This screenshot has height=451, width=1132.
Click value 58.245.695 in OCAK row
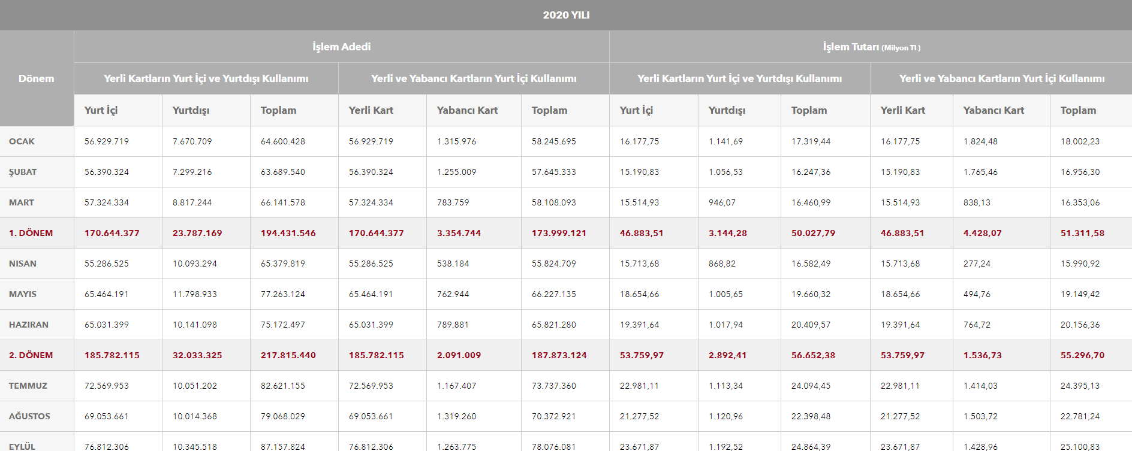pos(554,141)
